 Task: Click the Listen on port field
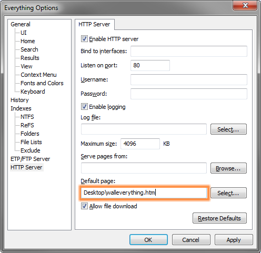pos(150,65)
